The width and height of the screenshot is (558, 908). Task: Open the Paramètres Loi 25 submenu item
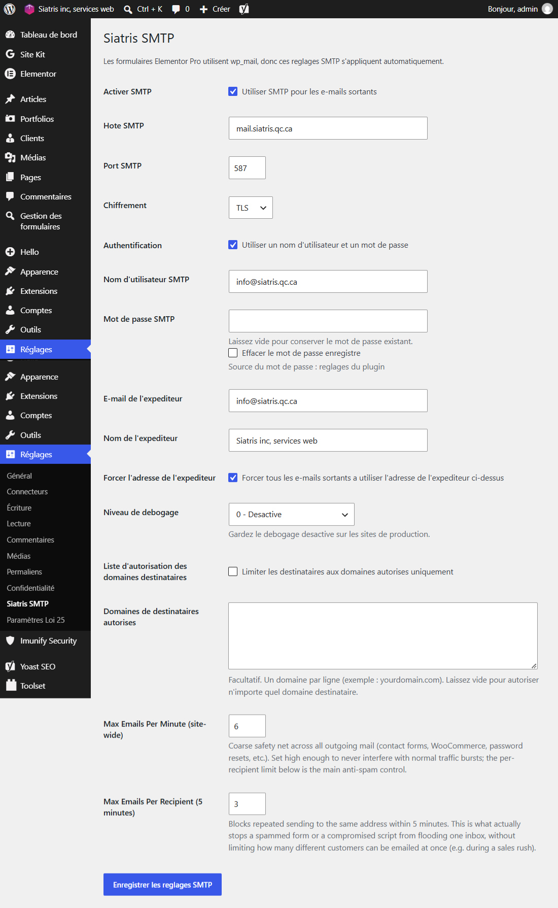36,620
